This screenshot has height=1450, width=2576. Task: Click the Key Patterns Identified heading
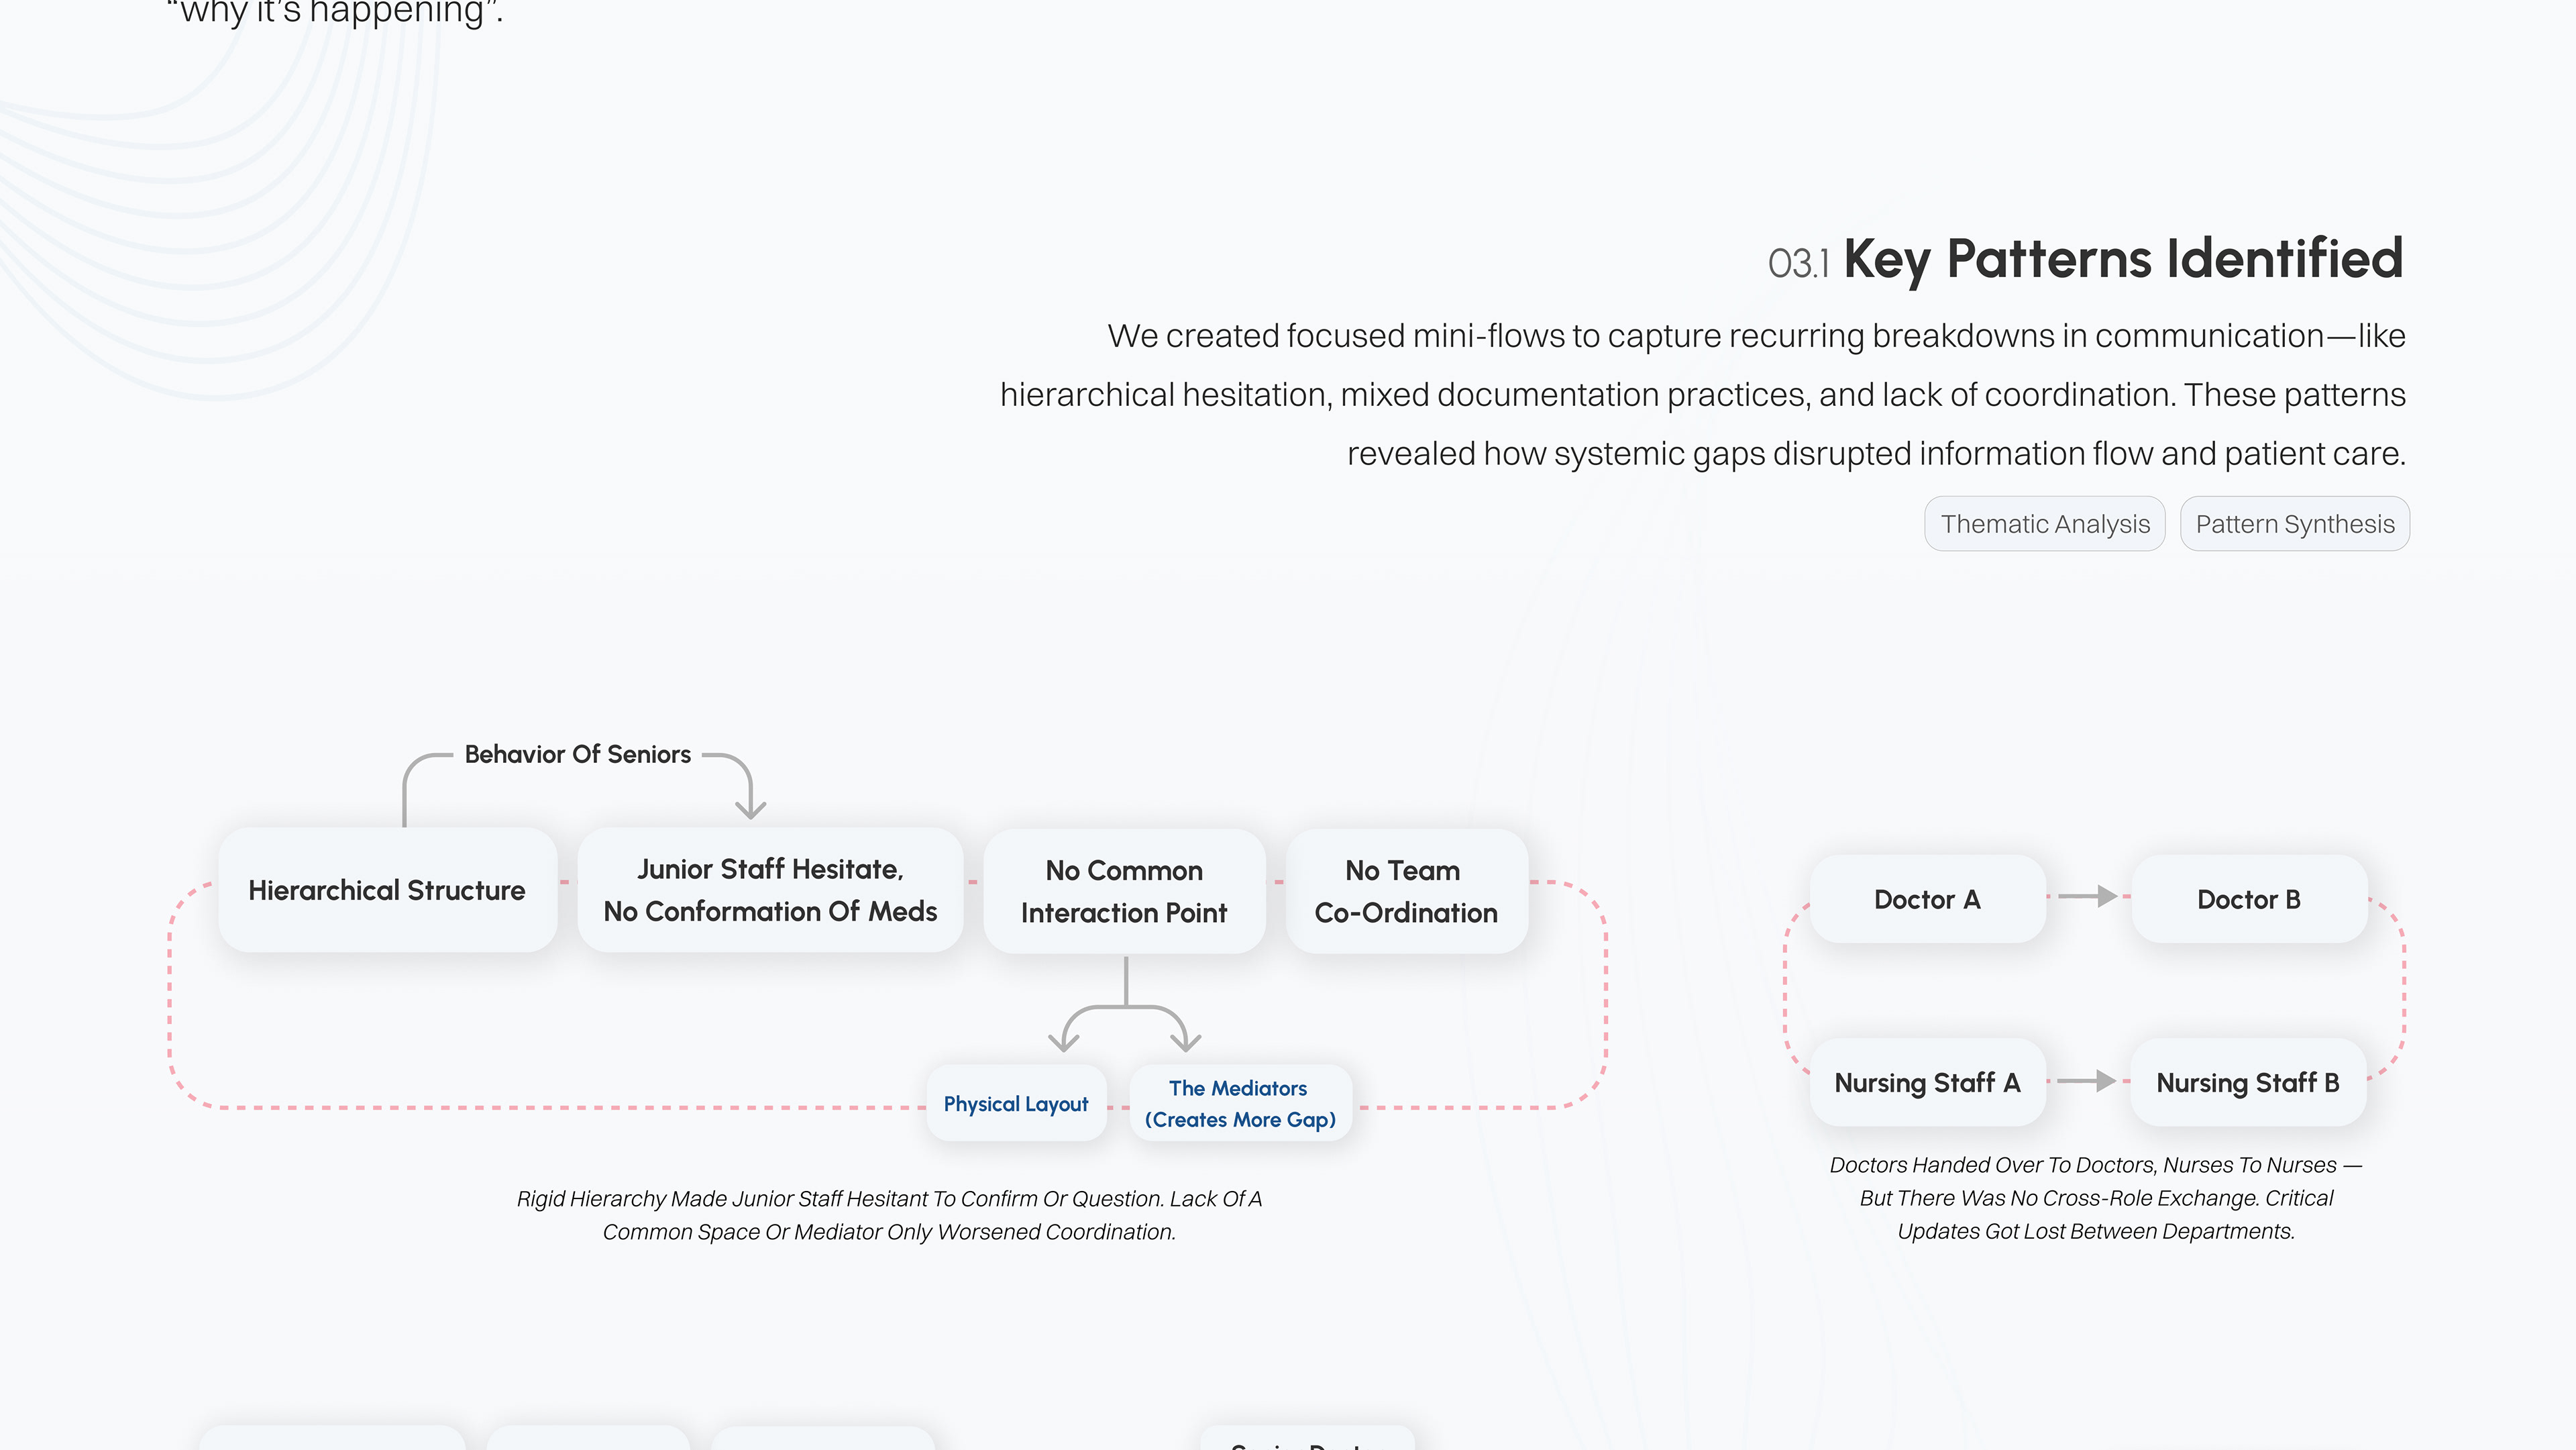(x=2122, y=259)
